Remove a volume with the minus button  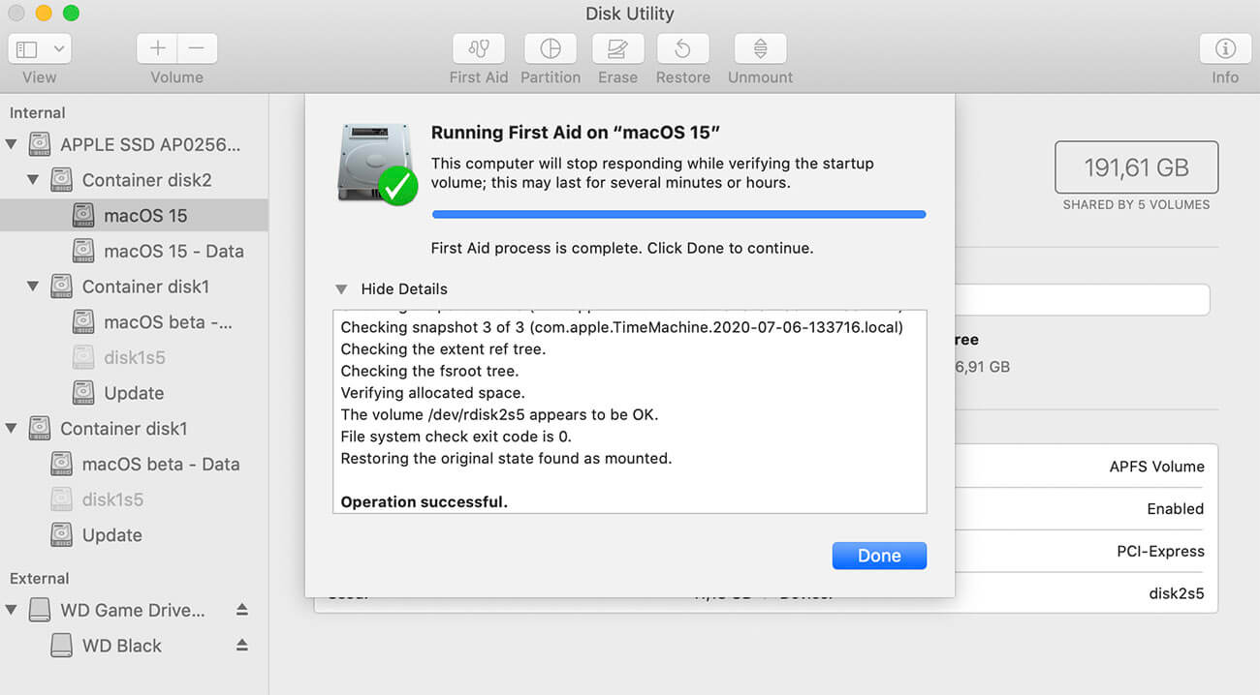tap(197, 48)
